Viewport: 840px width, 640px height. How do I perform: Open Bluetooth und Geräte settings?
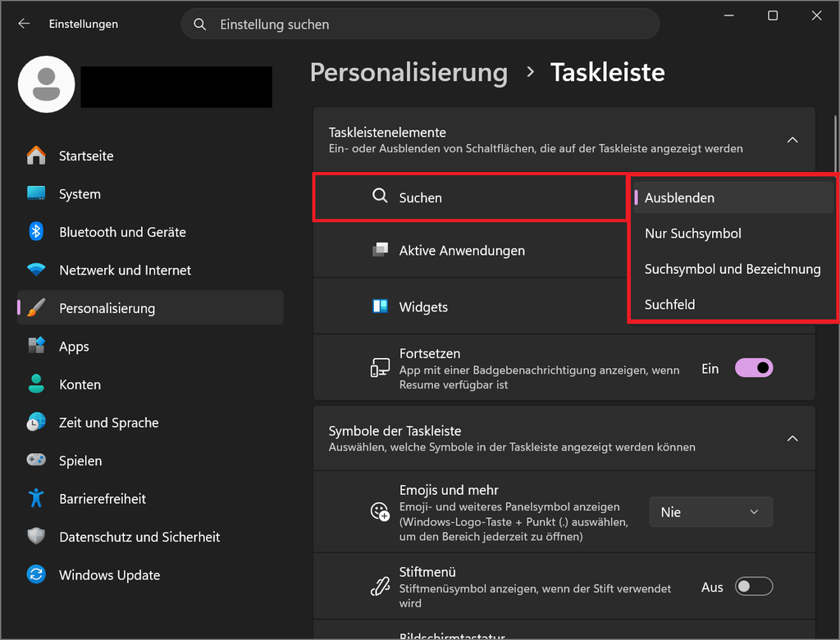point(151,232)
